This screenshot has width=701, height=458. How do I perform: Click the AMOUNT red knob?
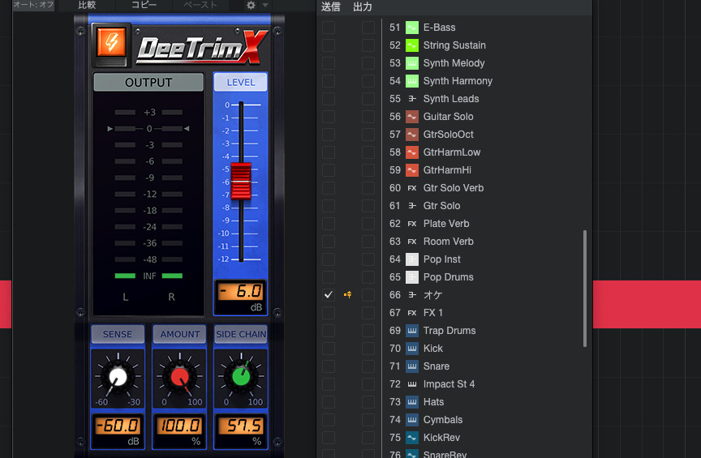(180, 377)
